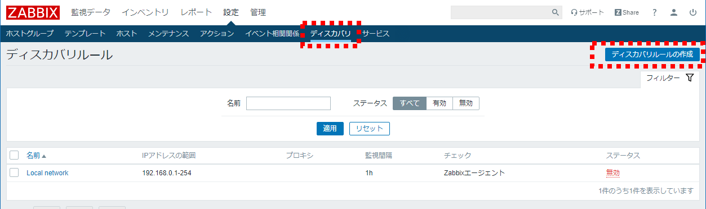Toggle the フィルター funnel icon
This screenshot has height=209, width=706.
(690, 78)
